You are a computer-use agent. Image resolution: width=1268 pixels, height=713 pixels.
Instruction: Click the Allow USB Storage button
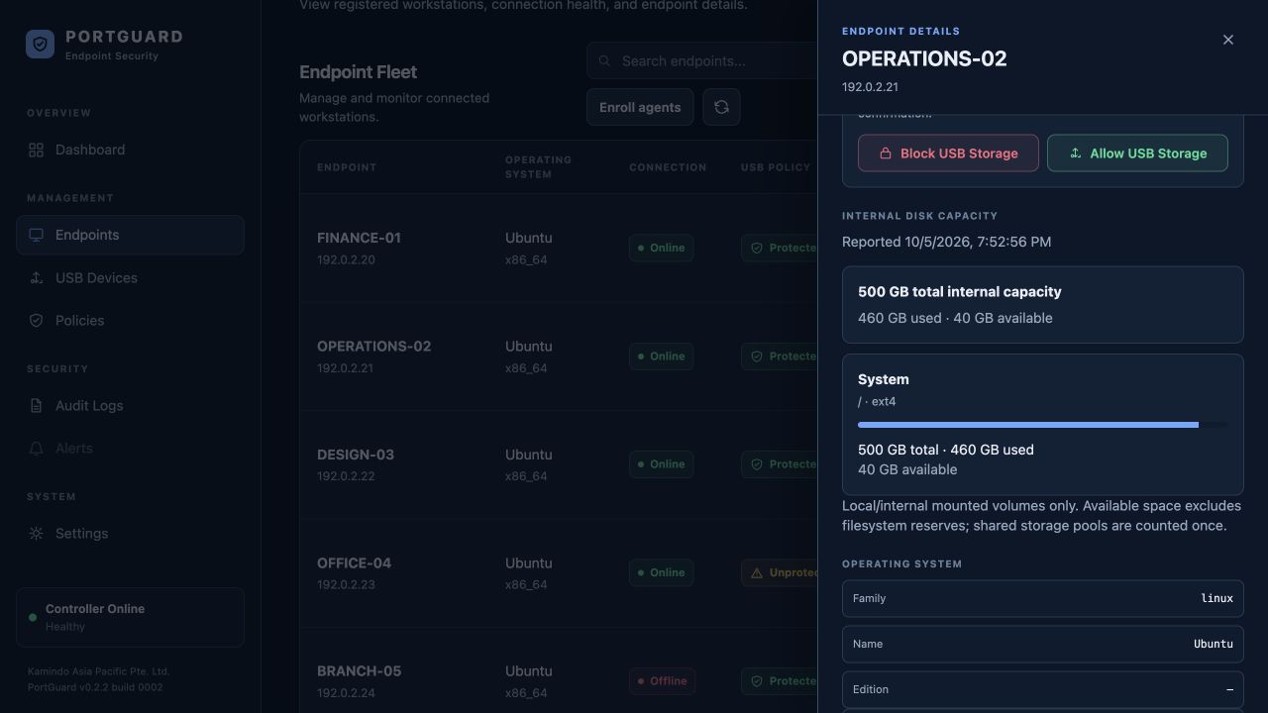click(x=1137, y=153)
